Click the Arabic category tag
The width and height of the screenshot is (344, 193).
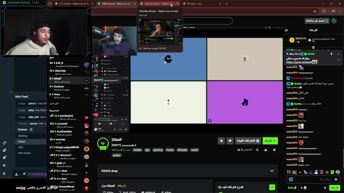137,150
